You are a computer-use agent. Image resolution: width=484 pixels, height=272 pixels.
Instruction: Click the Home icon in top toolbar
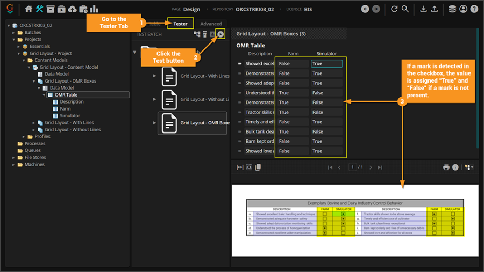point(29,9)
